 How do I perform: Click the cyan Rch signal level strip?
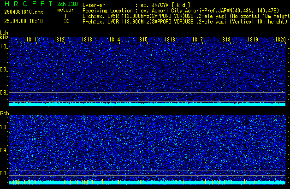pos(147,183)
